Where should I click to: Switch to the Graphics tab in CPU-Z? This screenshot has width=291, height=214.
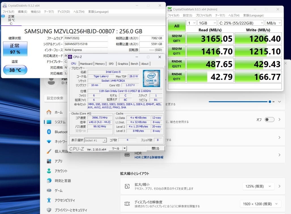click(123, 64)
